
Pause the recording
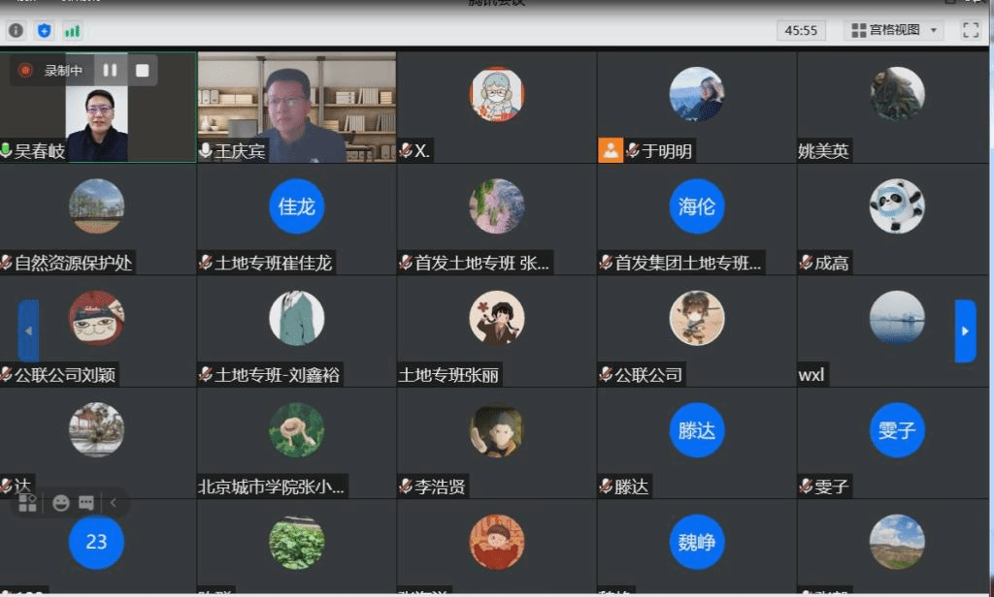click(x=111, y=71)
